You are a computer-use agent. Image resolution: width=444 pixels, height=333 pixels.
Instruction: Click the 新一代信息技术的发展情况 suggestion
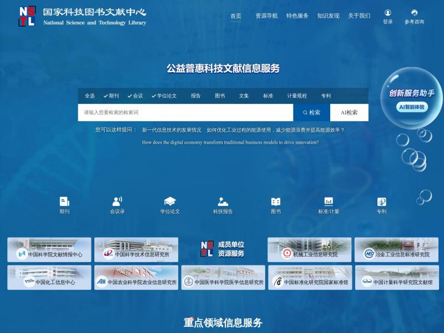coord(171,130)
